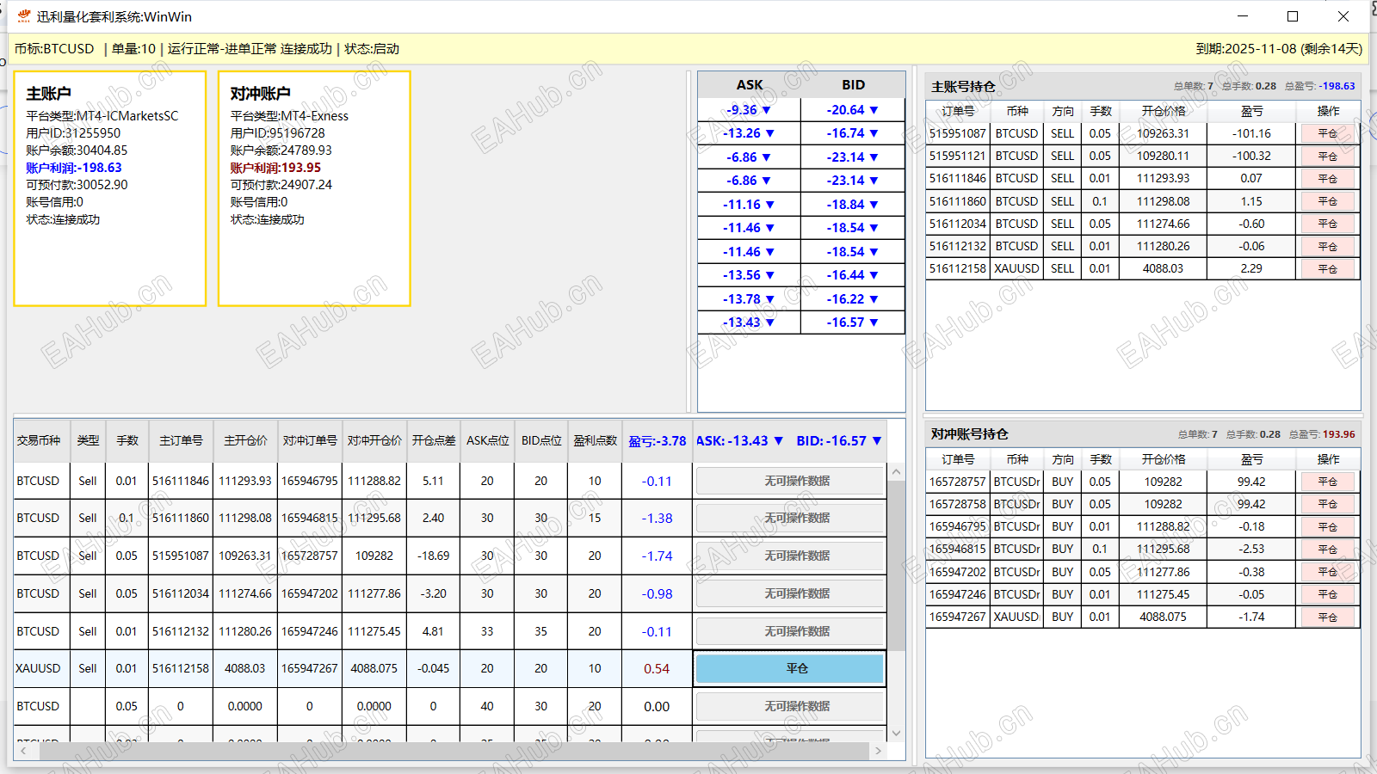Click hedge account profit 193.95 text
The height and width of the screenshot is (774, 1377).
point(275,168)
